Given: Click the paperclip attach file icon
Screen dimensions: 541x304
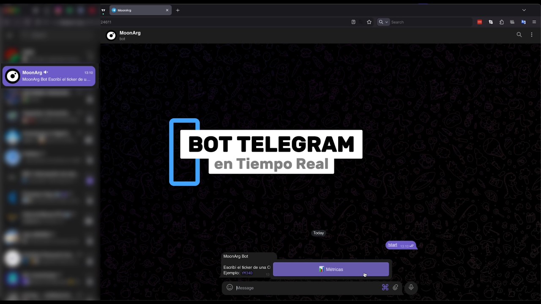Looking at the screenshot, I should [x=396, y=288].
